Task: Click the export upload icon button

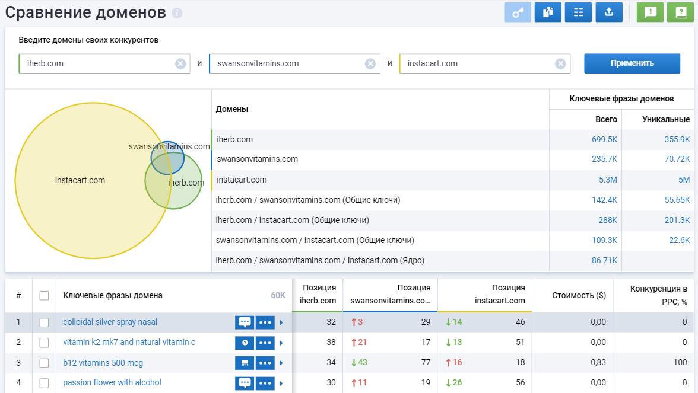Action: click(x=609, y=12)
